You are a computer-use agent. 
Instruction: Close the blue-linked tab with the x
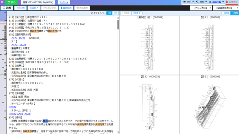point(64,2)
